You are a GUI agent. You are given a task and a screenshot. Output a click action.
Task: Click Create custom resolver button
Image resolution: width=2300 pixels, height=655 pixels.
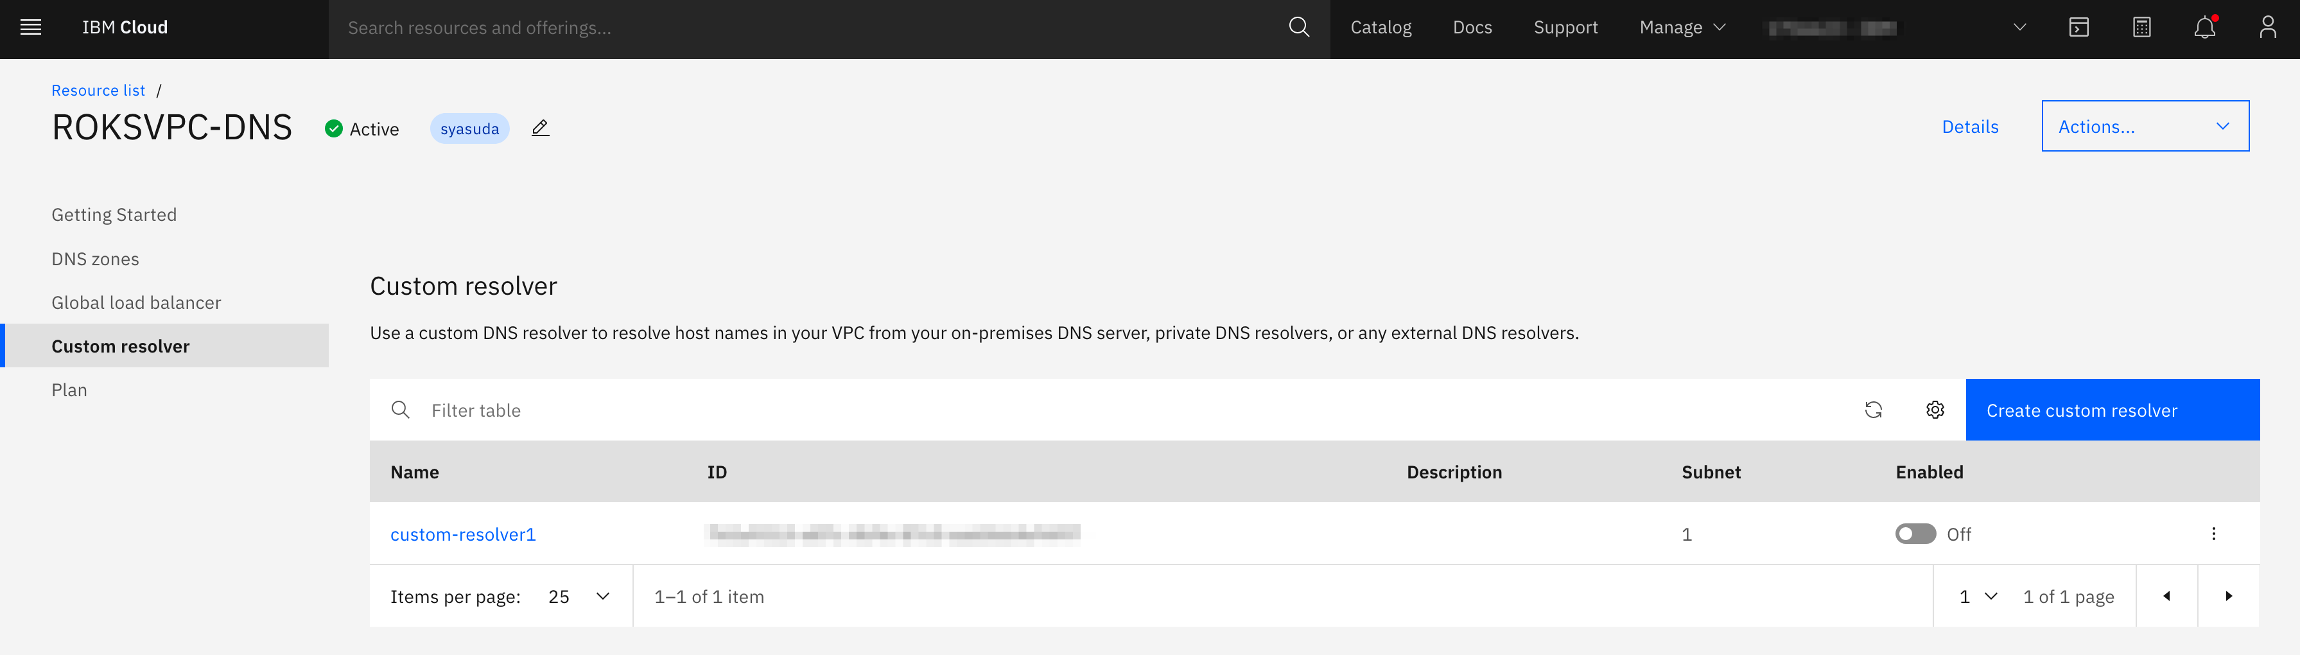tap(2112, 410)
